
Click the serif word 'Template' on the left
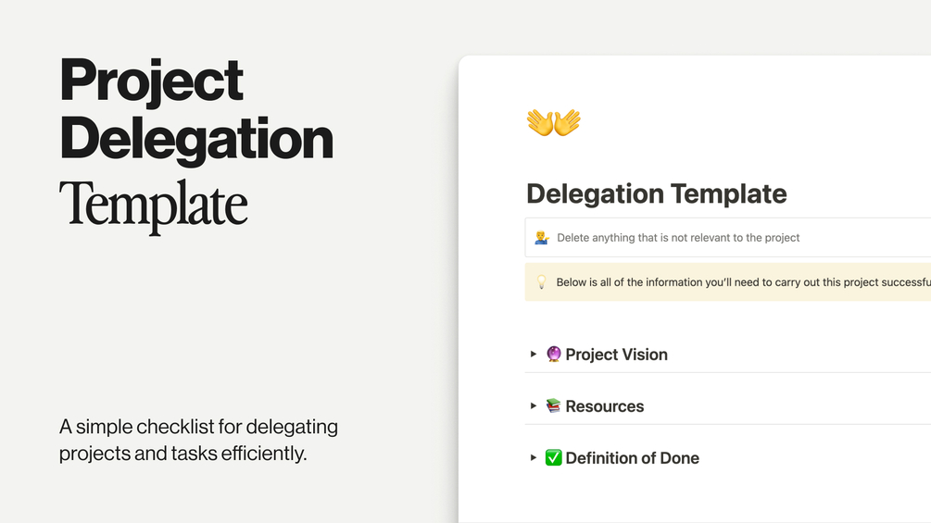(153, 203)
